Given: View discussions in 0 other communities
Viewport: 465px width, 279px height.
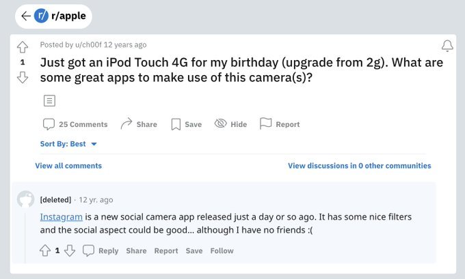Looking at the screenshot, I should (360, 166).
